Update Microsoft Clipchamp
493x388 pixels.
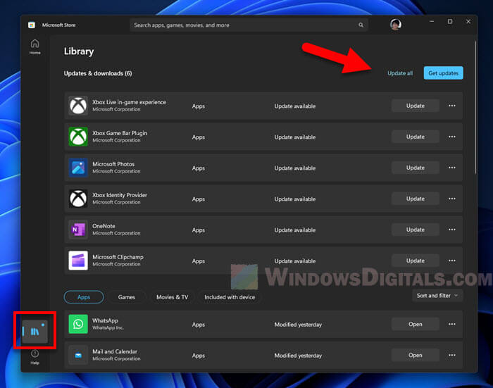click(x=416, y=261)
